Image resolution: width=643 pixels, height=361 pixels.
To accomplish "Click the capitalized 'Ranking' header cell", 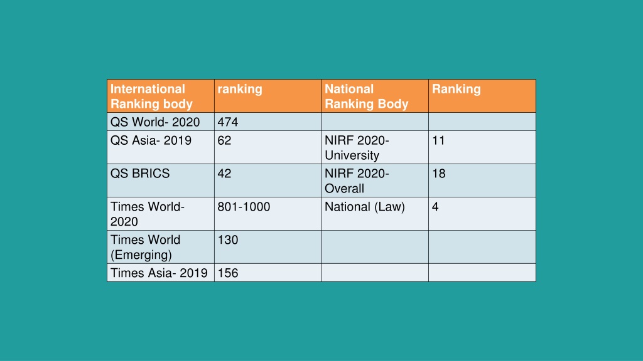I will pyautogui.click(x=482, y=96).
